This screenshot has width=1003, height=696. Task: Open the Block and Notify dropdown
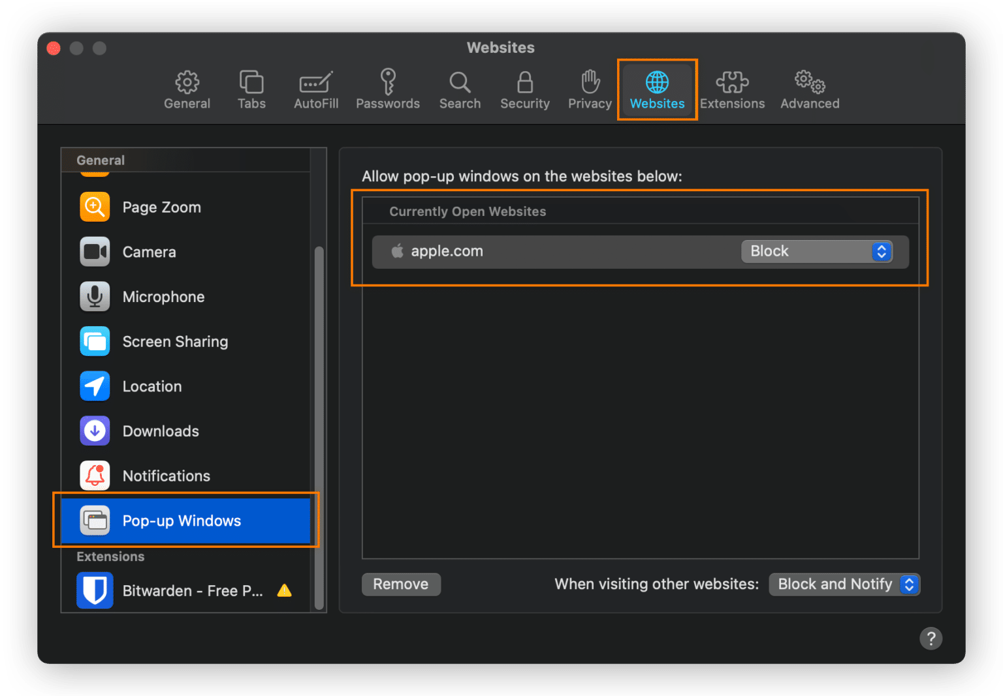(x=844, y=584)
